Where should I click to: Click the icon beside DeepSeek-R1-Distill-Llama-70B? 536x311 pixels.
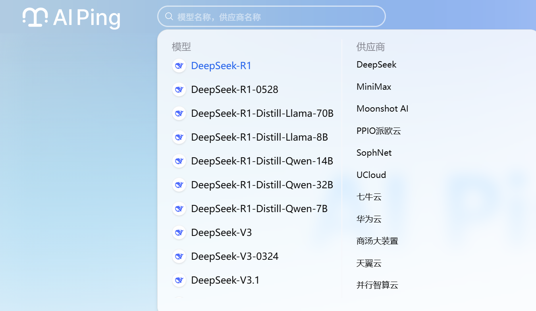coord(179,113)
